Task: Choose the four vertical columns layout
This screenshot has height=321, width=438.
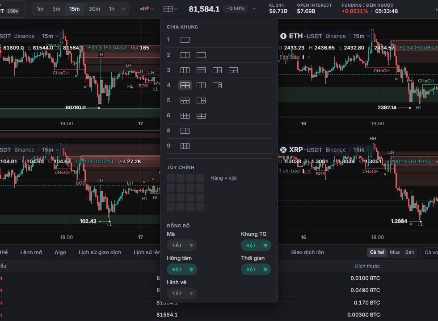Action: click(x=201, y=85)
